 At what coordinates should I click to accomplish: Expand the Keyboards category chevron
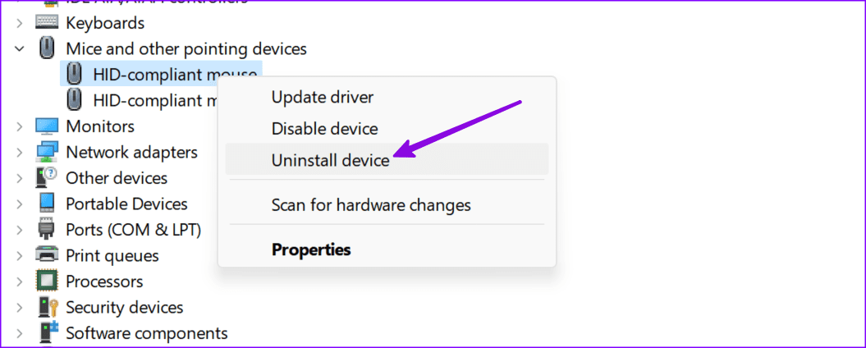tap(20, 23)
